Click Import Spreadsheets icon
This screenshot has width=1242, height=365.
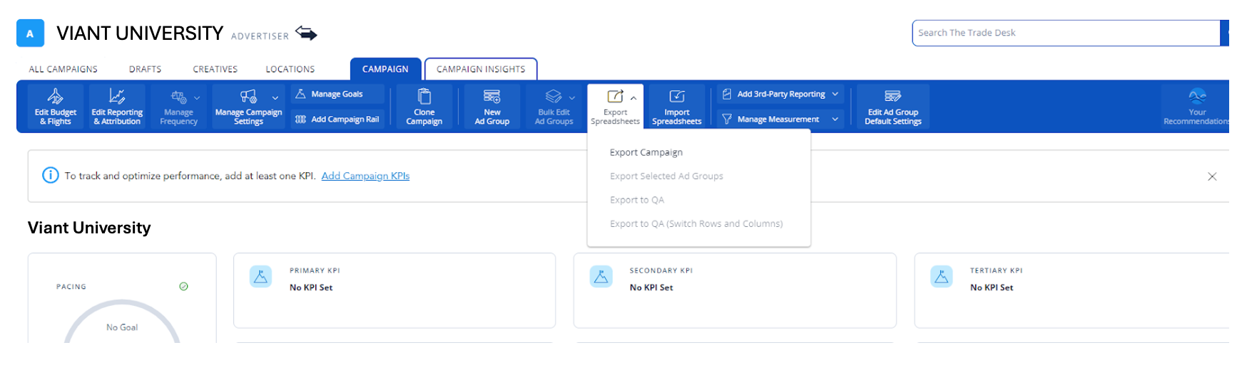tap(677, 96)
